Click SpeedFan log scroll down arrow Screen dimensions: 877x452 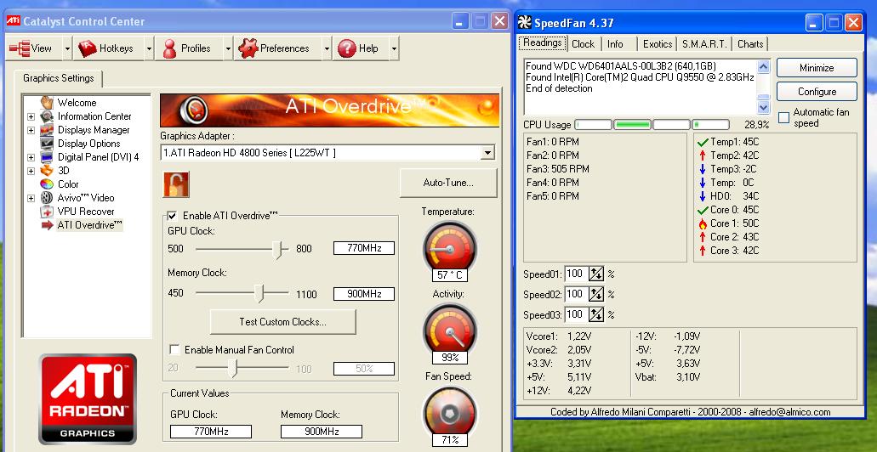coord(764,107)
